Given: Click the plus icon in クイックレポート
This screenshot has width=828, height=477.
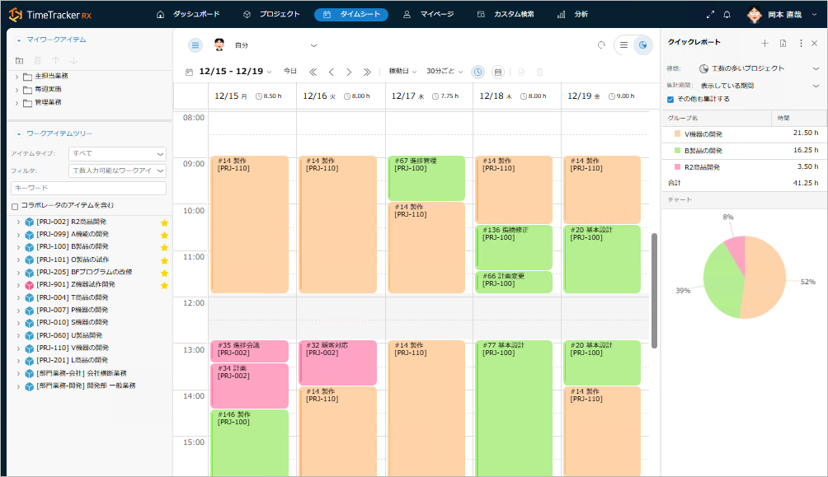Looking at the screenshot, I should (764, 43).
